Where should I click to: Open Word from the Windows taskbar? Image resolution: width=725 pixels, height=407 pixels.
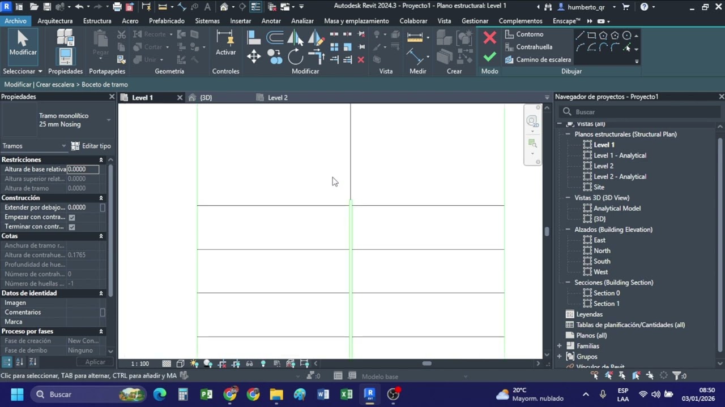[323, 394]
